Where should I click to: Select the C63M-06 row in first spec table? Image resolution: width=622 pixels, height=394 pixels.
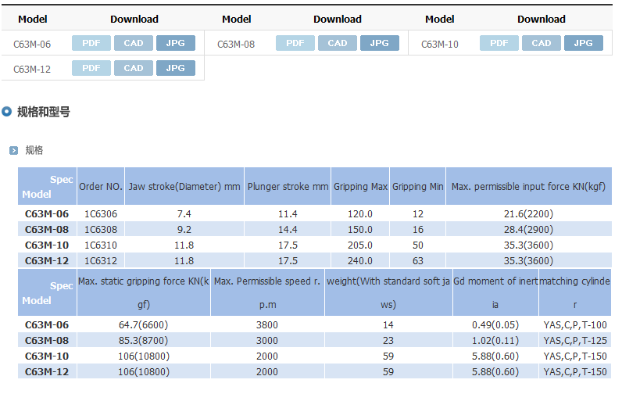coord(47,213)
